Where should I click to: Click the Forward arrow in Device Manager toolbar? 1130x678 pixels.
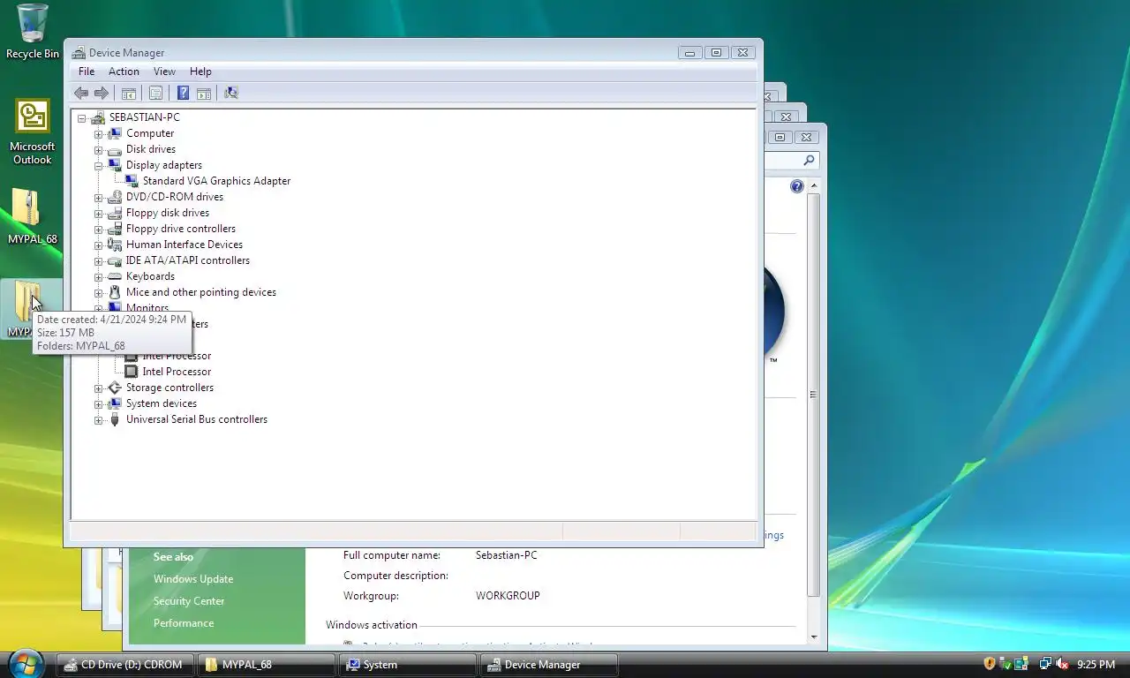click(102, 93)
